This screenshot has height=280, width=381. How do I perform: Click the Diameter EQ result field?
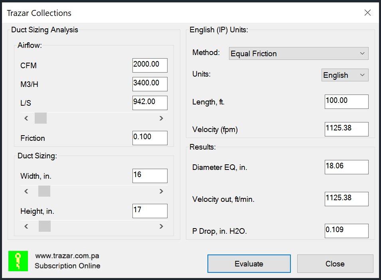tap(346, 167)
